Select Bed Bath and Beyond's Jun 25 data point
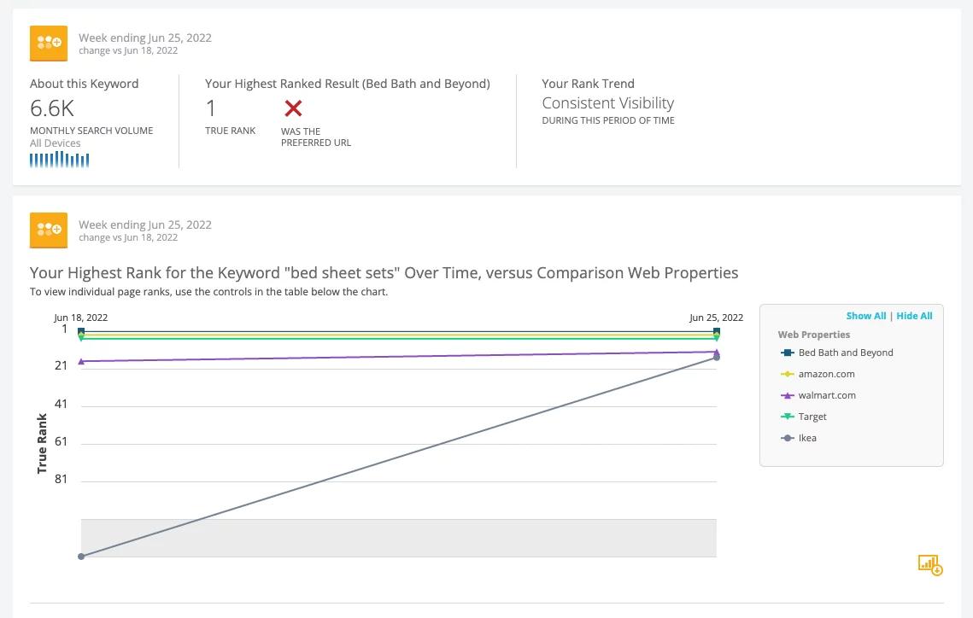973x618 pixels. pos(716,331)
